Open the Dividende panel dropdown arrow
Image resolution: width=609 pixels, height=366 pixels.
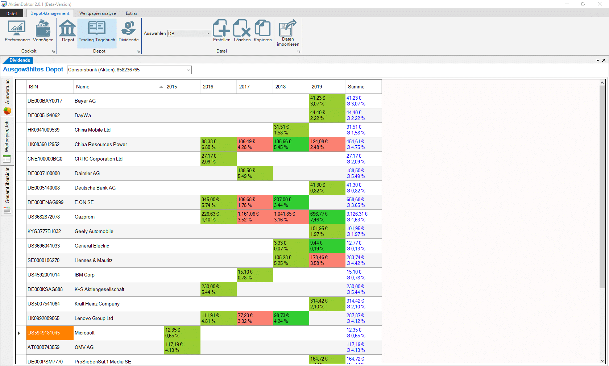(x=598, y=61)
